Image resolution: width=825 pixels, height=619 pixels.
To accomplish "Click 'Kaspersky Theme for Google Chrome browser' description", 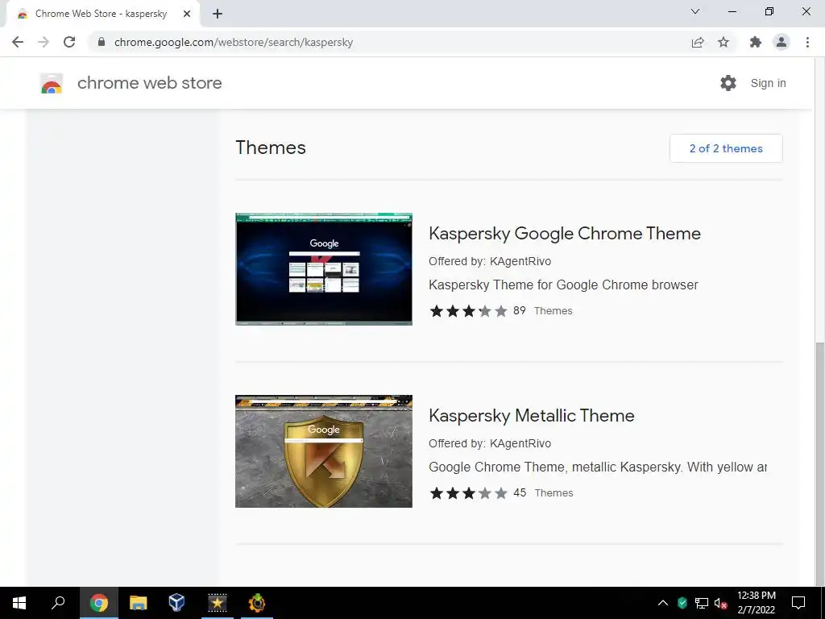I will (x=563, y=285).
